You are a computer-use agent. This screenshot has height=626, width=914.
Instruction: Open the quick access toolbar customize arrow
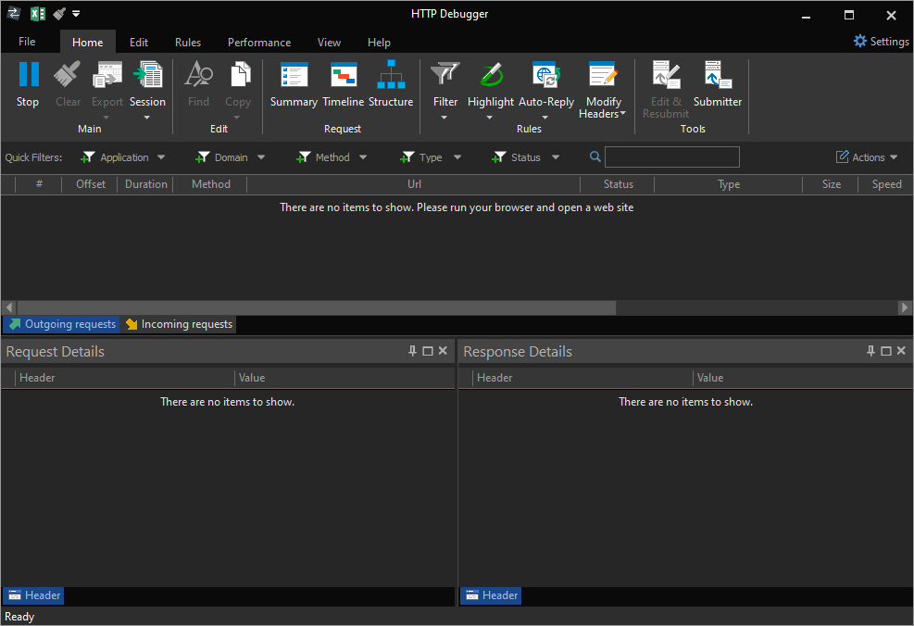tap(76, 13)
